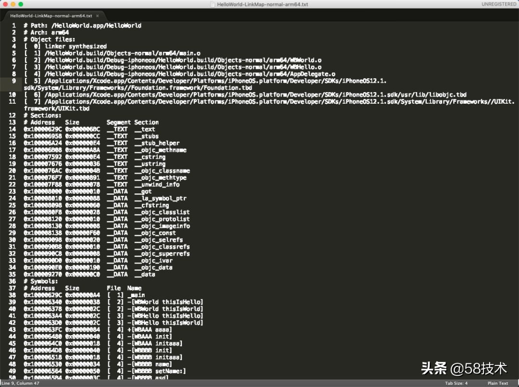Click the Line 9, Column 47 status
519x387 pixels.
click(x=20, y=383)
